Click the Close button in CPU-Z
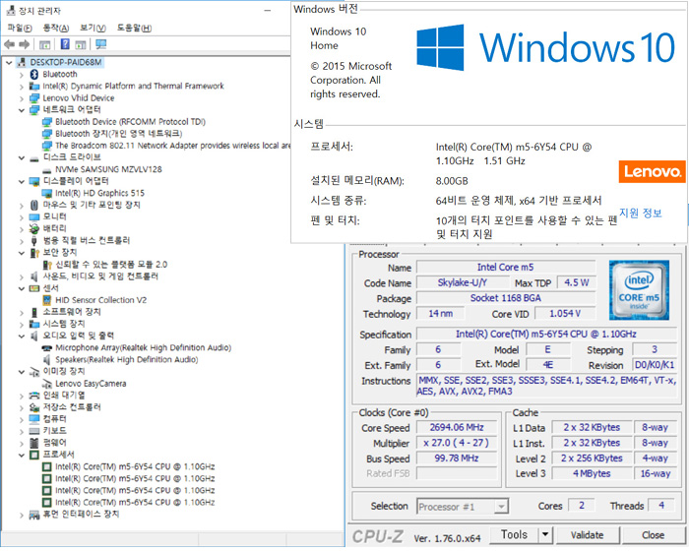Screen dimensions: 689x551 click(653, 534)
